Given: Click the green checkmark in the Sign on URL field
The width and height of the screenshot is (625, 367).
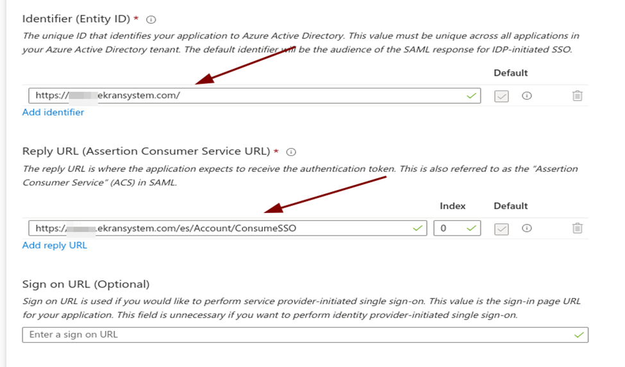Looking at the screenshot, I should point(579,335).
